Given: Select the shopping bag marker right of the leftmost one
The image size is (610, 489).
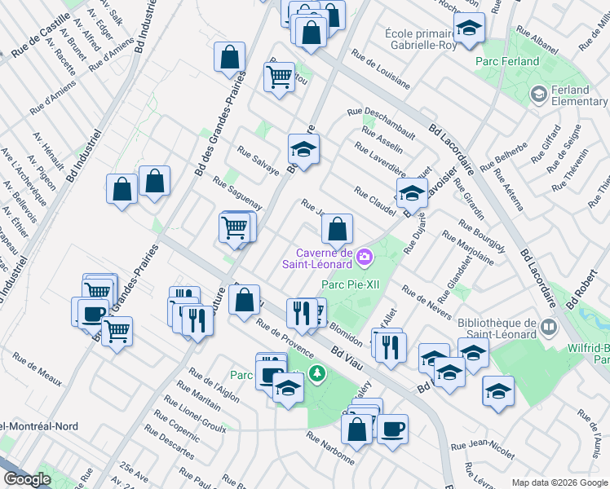Looking at the screenshot, I should coord(154,181).
